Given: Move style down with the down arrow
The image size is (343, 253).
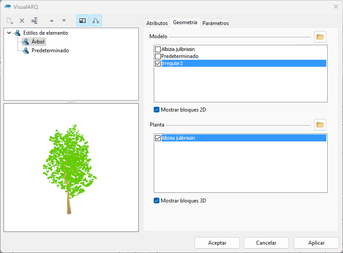Looking at the screenshot, I should (x=64, y=21).
